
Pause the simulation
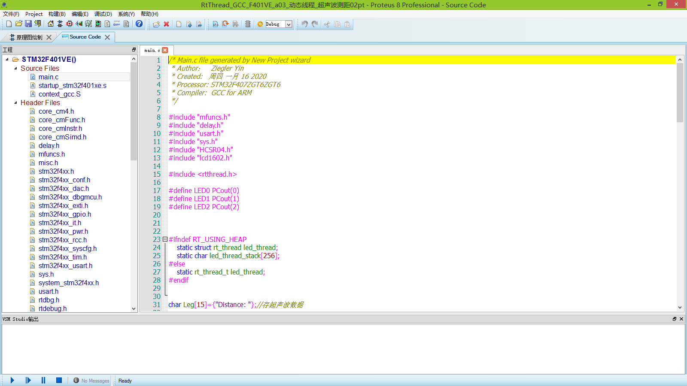click(x=43, y=380)
